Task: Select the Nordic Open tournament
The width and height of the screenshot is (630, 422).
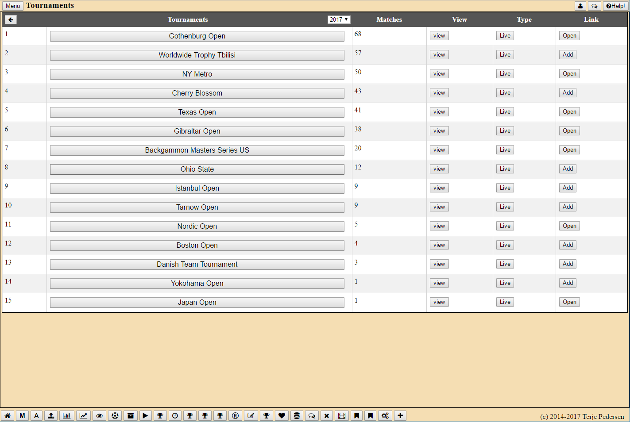Action: point(197,226)
